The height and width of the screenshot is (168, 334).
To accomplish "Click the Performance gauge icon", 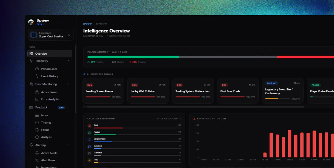I will click(x=37, y=69).
